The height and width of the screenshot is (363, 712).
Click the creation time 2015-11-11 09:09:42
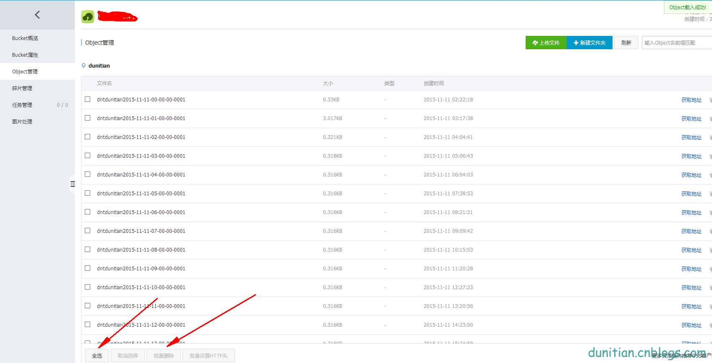448,231
